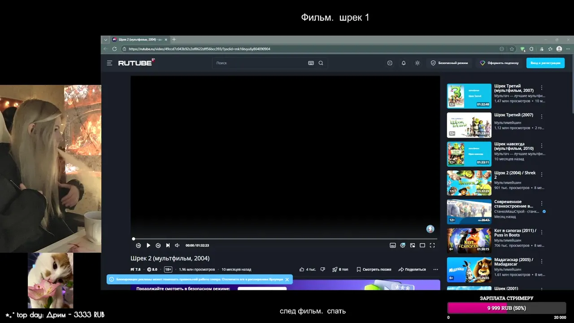Viewport: 574px width, 323px height.
Task: Open Современное станкостроение video title
Action: point(513,204)
